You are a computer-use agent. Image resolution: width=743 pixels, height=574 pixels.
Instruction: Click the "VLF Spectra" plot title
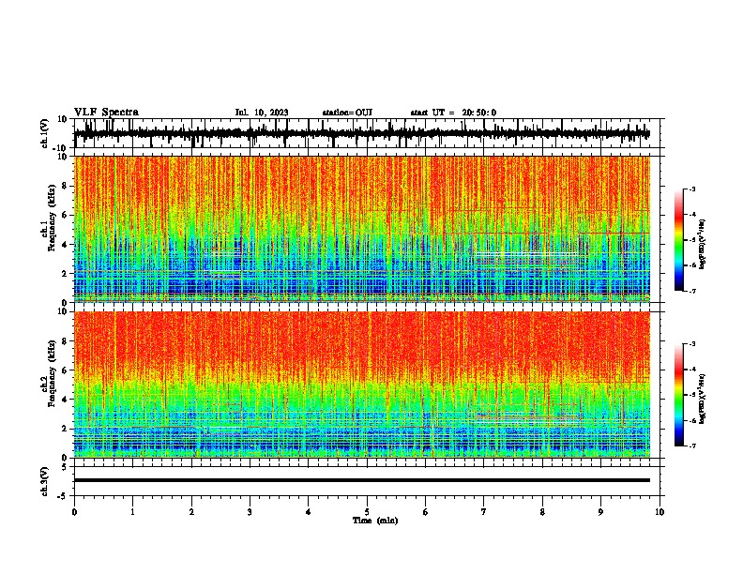pos(106,113)
